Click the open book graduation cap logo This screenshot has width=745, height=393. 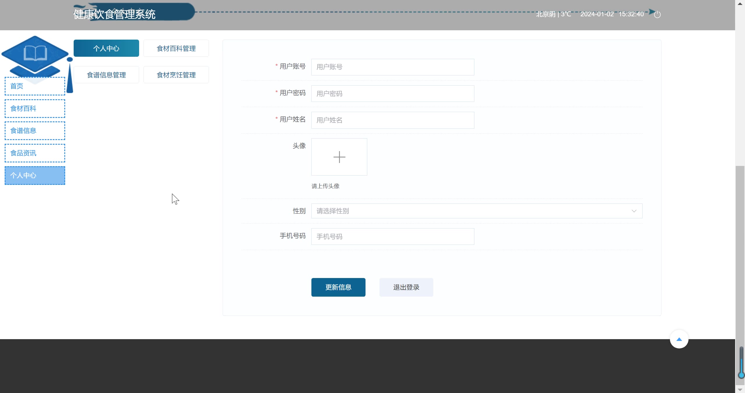pos(35,54)
